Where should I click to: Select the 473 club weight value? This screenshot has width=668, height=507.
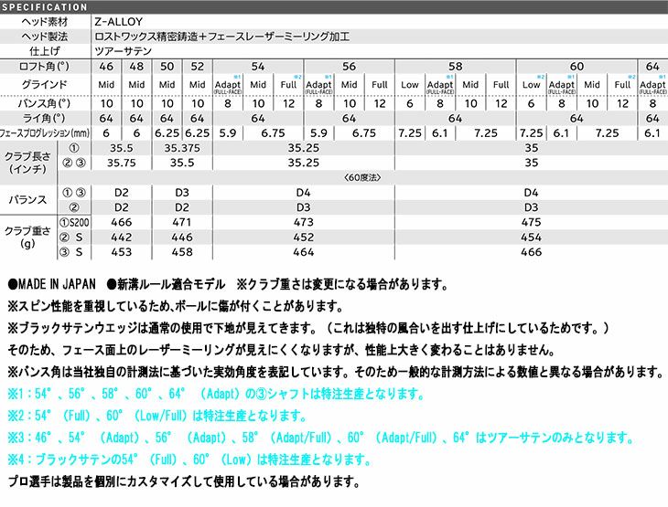click(x=304, y=222)
